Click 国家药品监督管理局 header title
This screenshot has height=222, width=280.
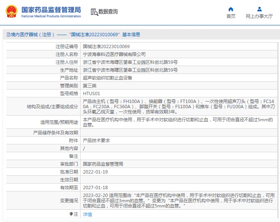(51, 10)
